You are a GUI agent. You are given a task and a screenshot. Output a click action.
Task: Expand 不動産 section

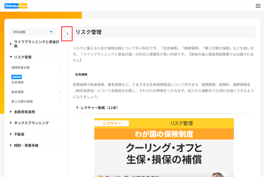point(36,134)
